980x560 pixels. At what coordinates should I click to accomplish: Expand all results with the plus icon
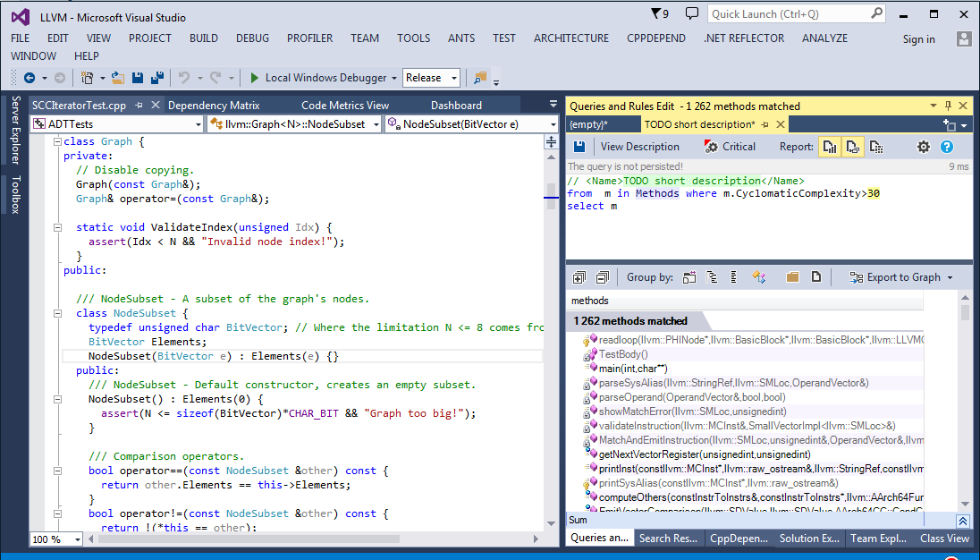tap(579, 277)
